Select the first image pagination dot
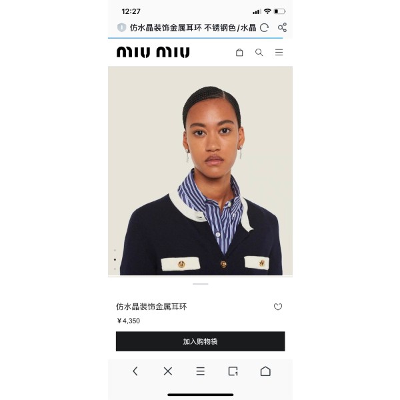 tap(115, 250)
